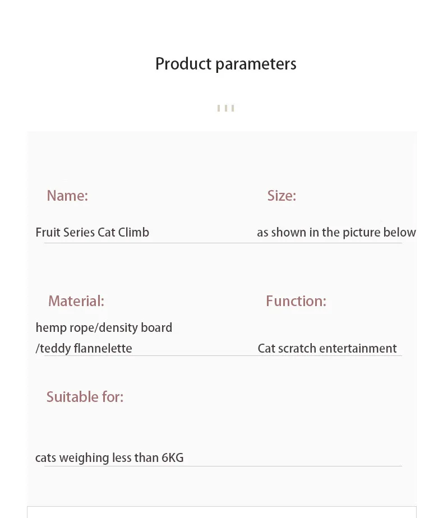Click "as shown in the picture below"
Screen dimensions: 443x518
tap(336, 232)
